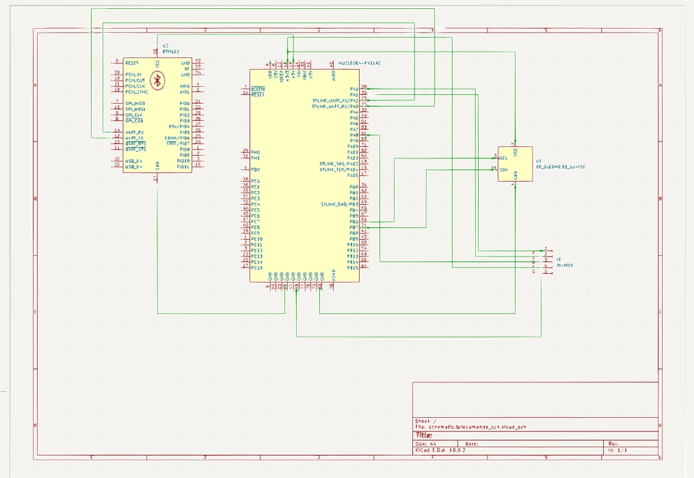Image resolution: width=694 pixels, height=478 pixels.
Task: Click the RESET pin label on Bluetooth module
Action: pyautogui.click(x=132, y=64)
